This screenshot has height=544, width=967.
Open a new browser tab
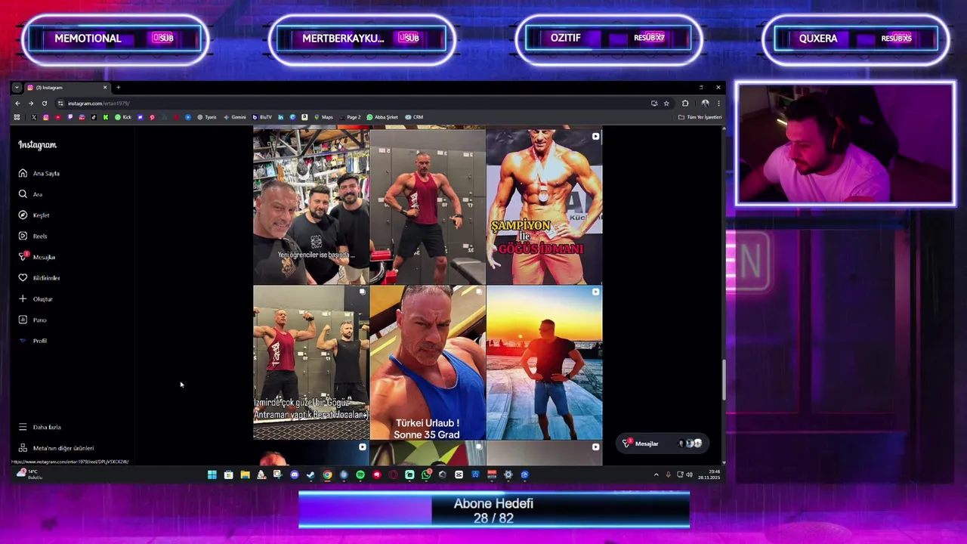[118, 88]
